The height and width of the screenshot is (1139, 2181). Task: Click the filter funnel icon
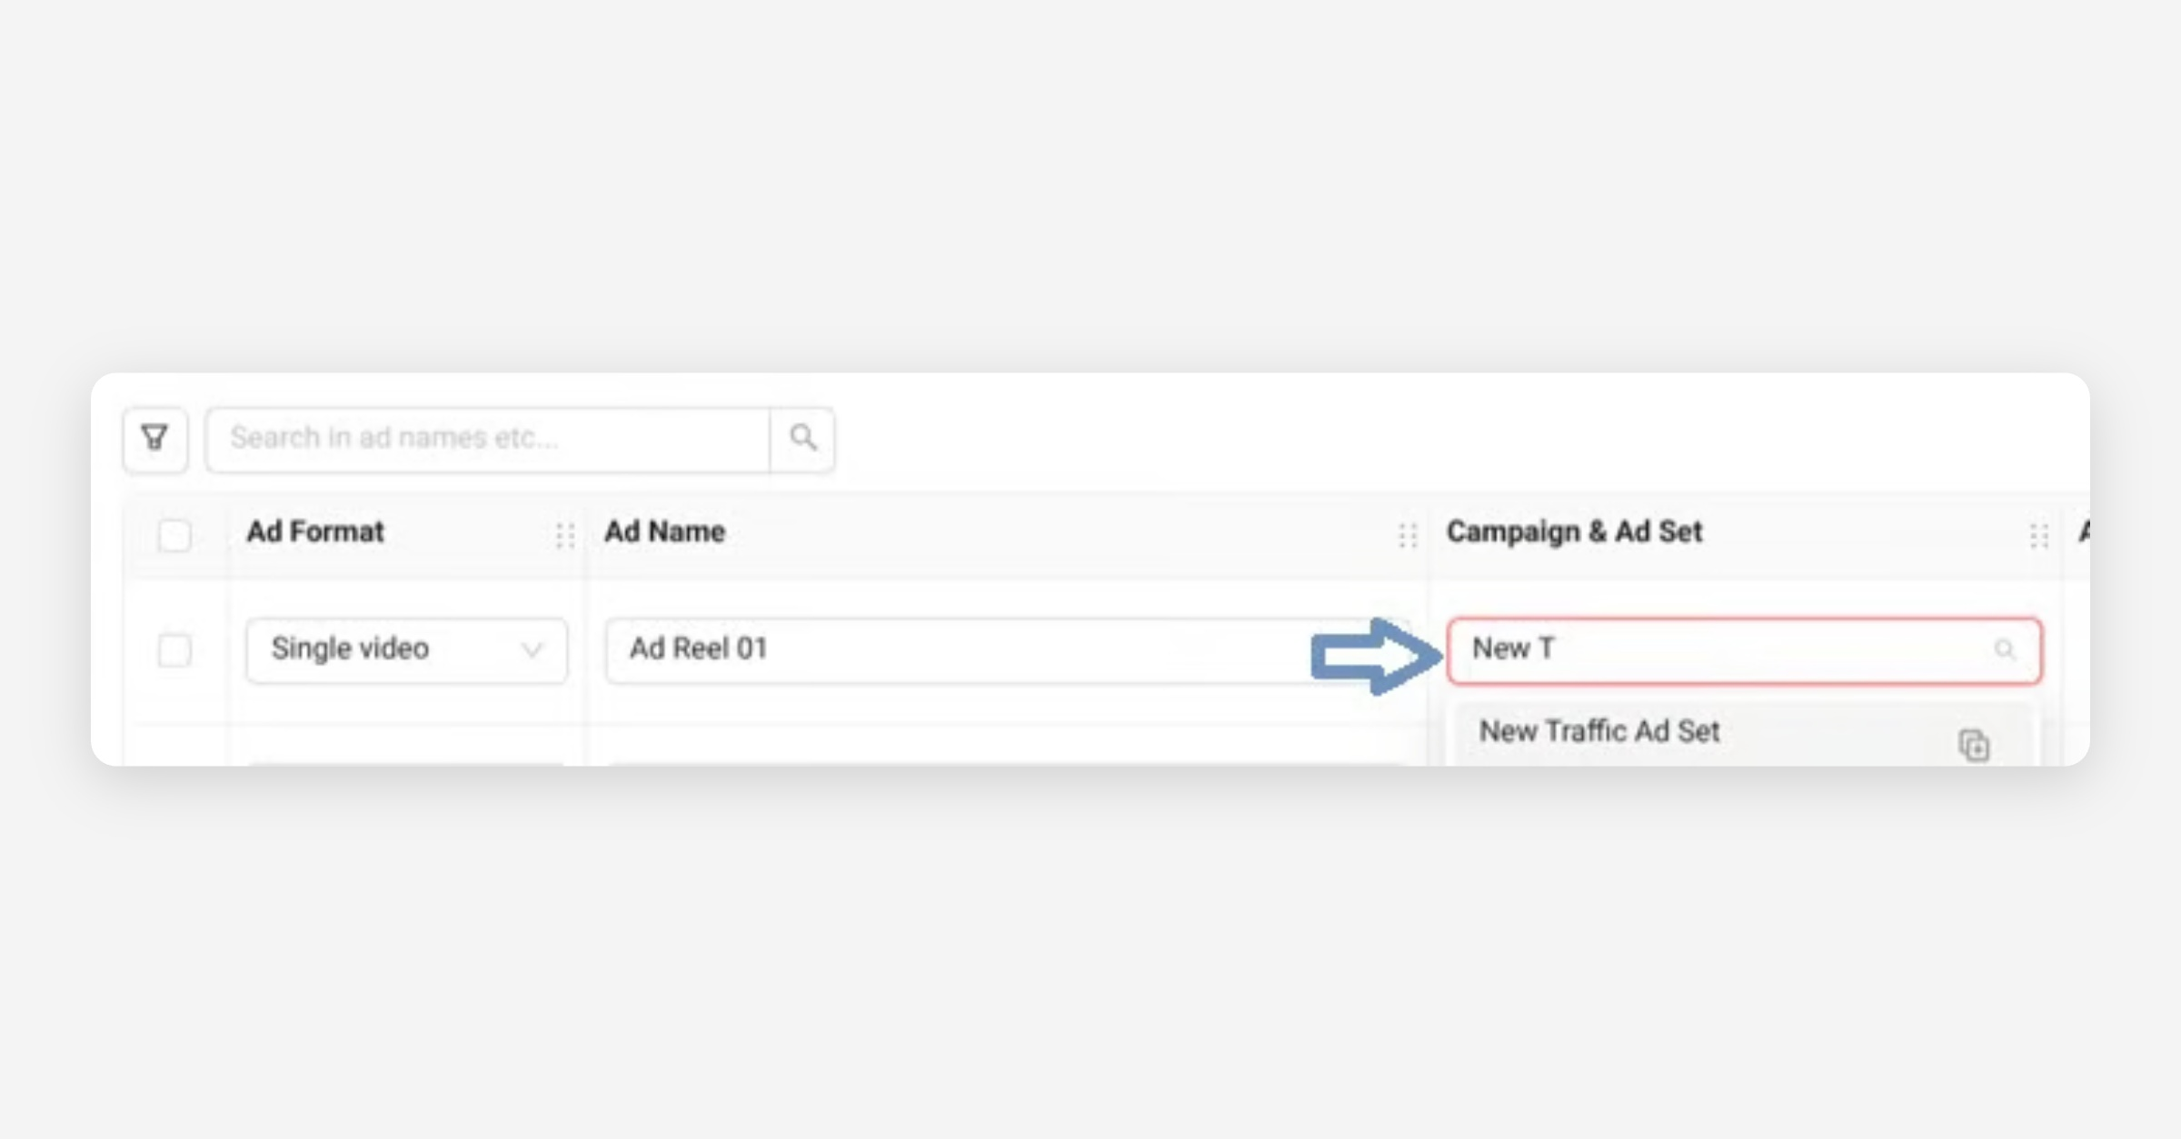[x=155, y=440]
